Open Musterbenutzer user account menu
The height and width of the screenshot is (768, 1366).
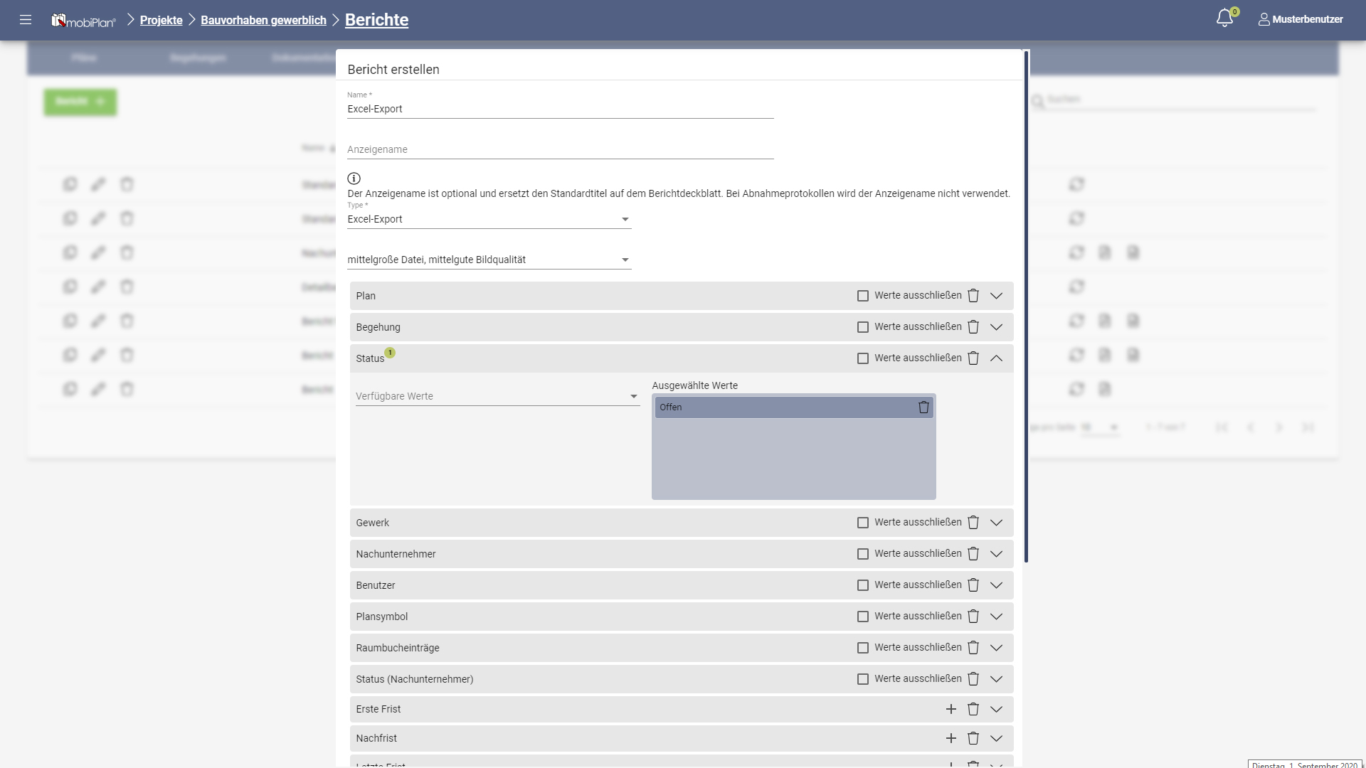(x=1301, y=19)
